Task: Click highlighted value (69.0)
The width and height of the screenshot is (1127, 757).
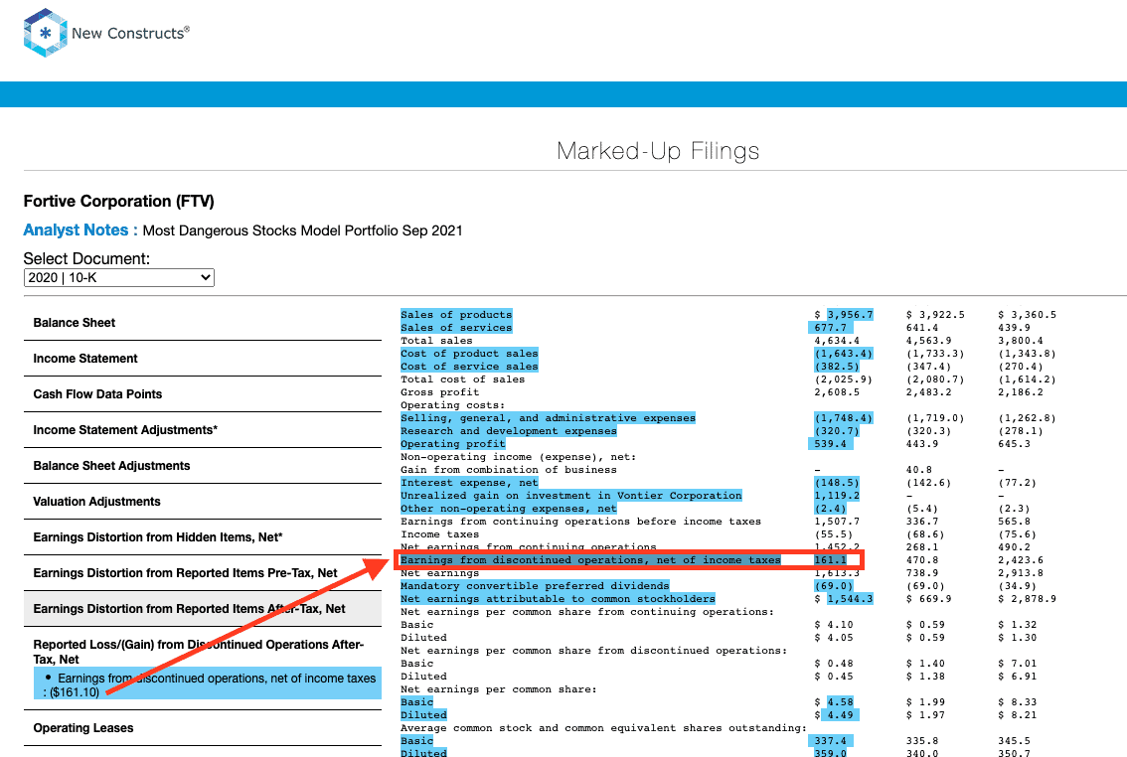Action: 834,586
